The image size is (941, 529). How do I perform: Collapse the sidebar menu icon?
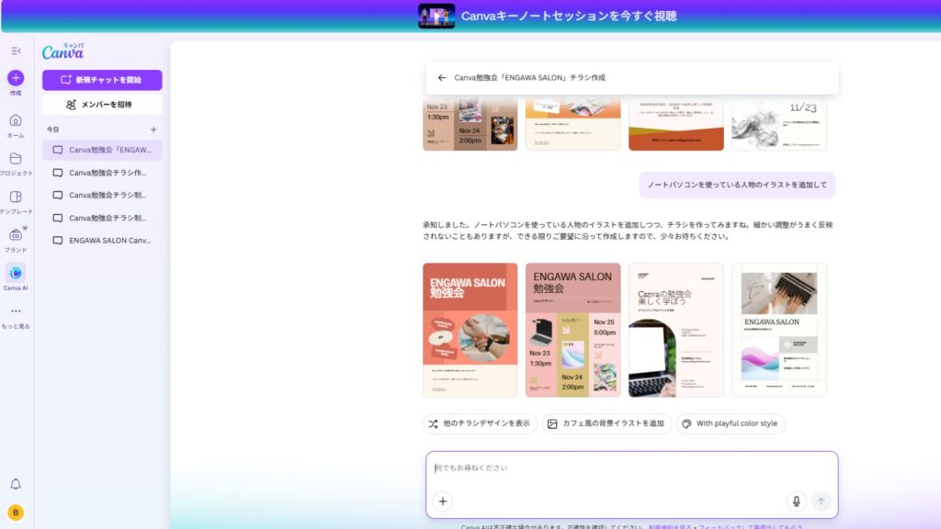(x=16, y=51)
